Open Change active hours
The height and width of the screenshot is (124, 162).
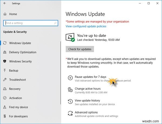[x=87, y=89]
